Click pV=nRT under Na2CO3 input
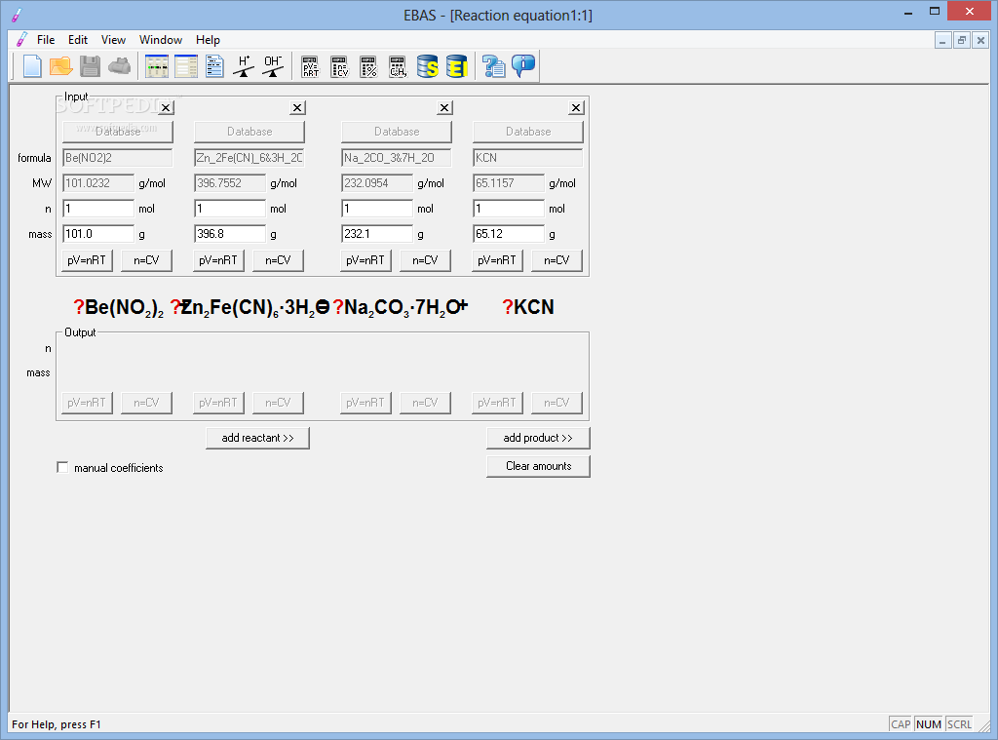 point(365,260)
